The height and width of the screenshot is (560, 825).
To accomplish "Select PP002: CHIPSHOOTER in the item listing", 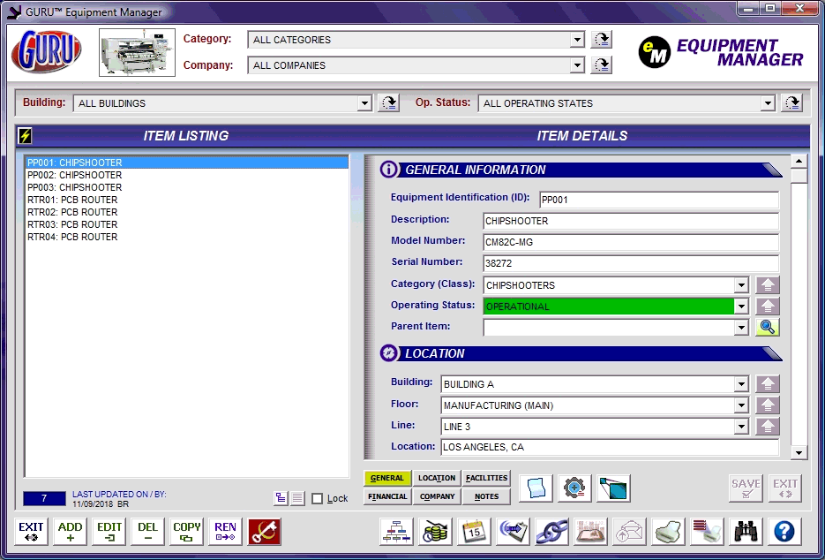I will coord(187,175).
